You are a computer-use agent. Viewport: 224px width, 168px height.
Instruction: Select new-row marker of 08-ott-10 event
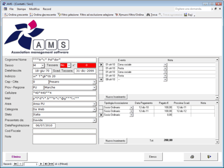pyautogui.click(x=101, y=80)
